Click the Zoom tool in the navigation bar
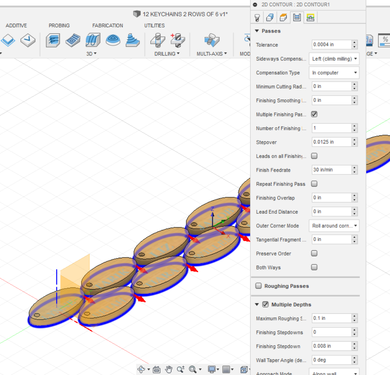 pyautogui.click(x=181, y=369)
